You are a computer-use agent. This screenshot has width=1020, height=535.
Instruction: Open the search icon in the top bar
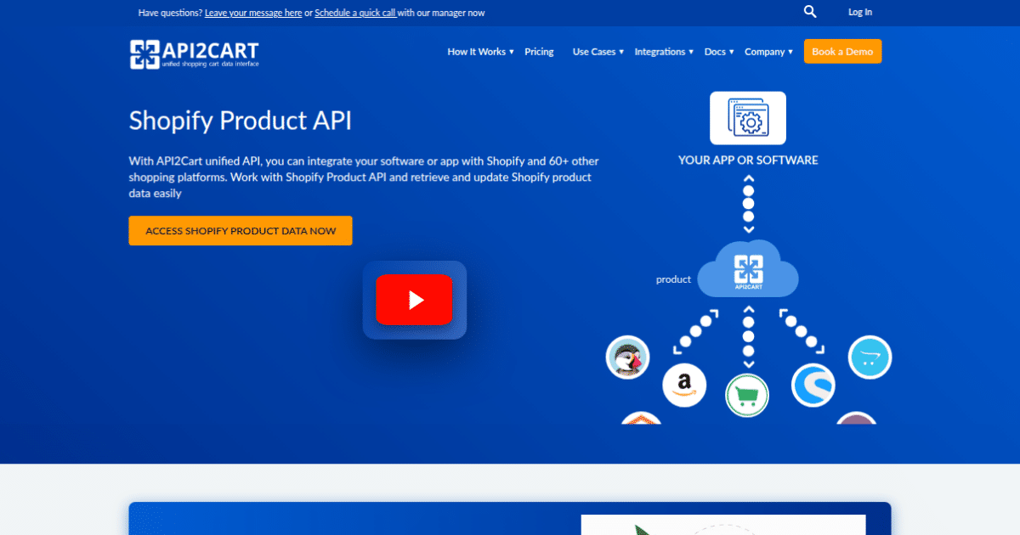click(809, 11)
